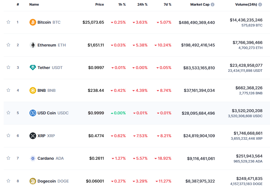Open Bitcoin's 24h volume figure link
Image resolution: width=270 pixels, height=189 pixels.
click(x=246, y=20)
